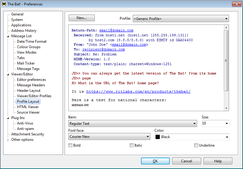Select Plug-Ins tree item
Image resolution: width=243 pixels, height=169 pixels.
[18, 118]
